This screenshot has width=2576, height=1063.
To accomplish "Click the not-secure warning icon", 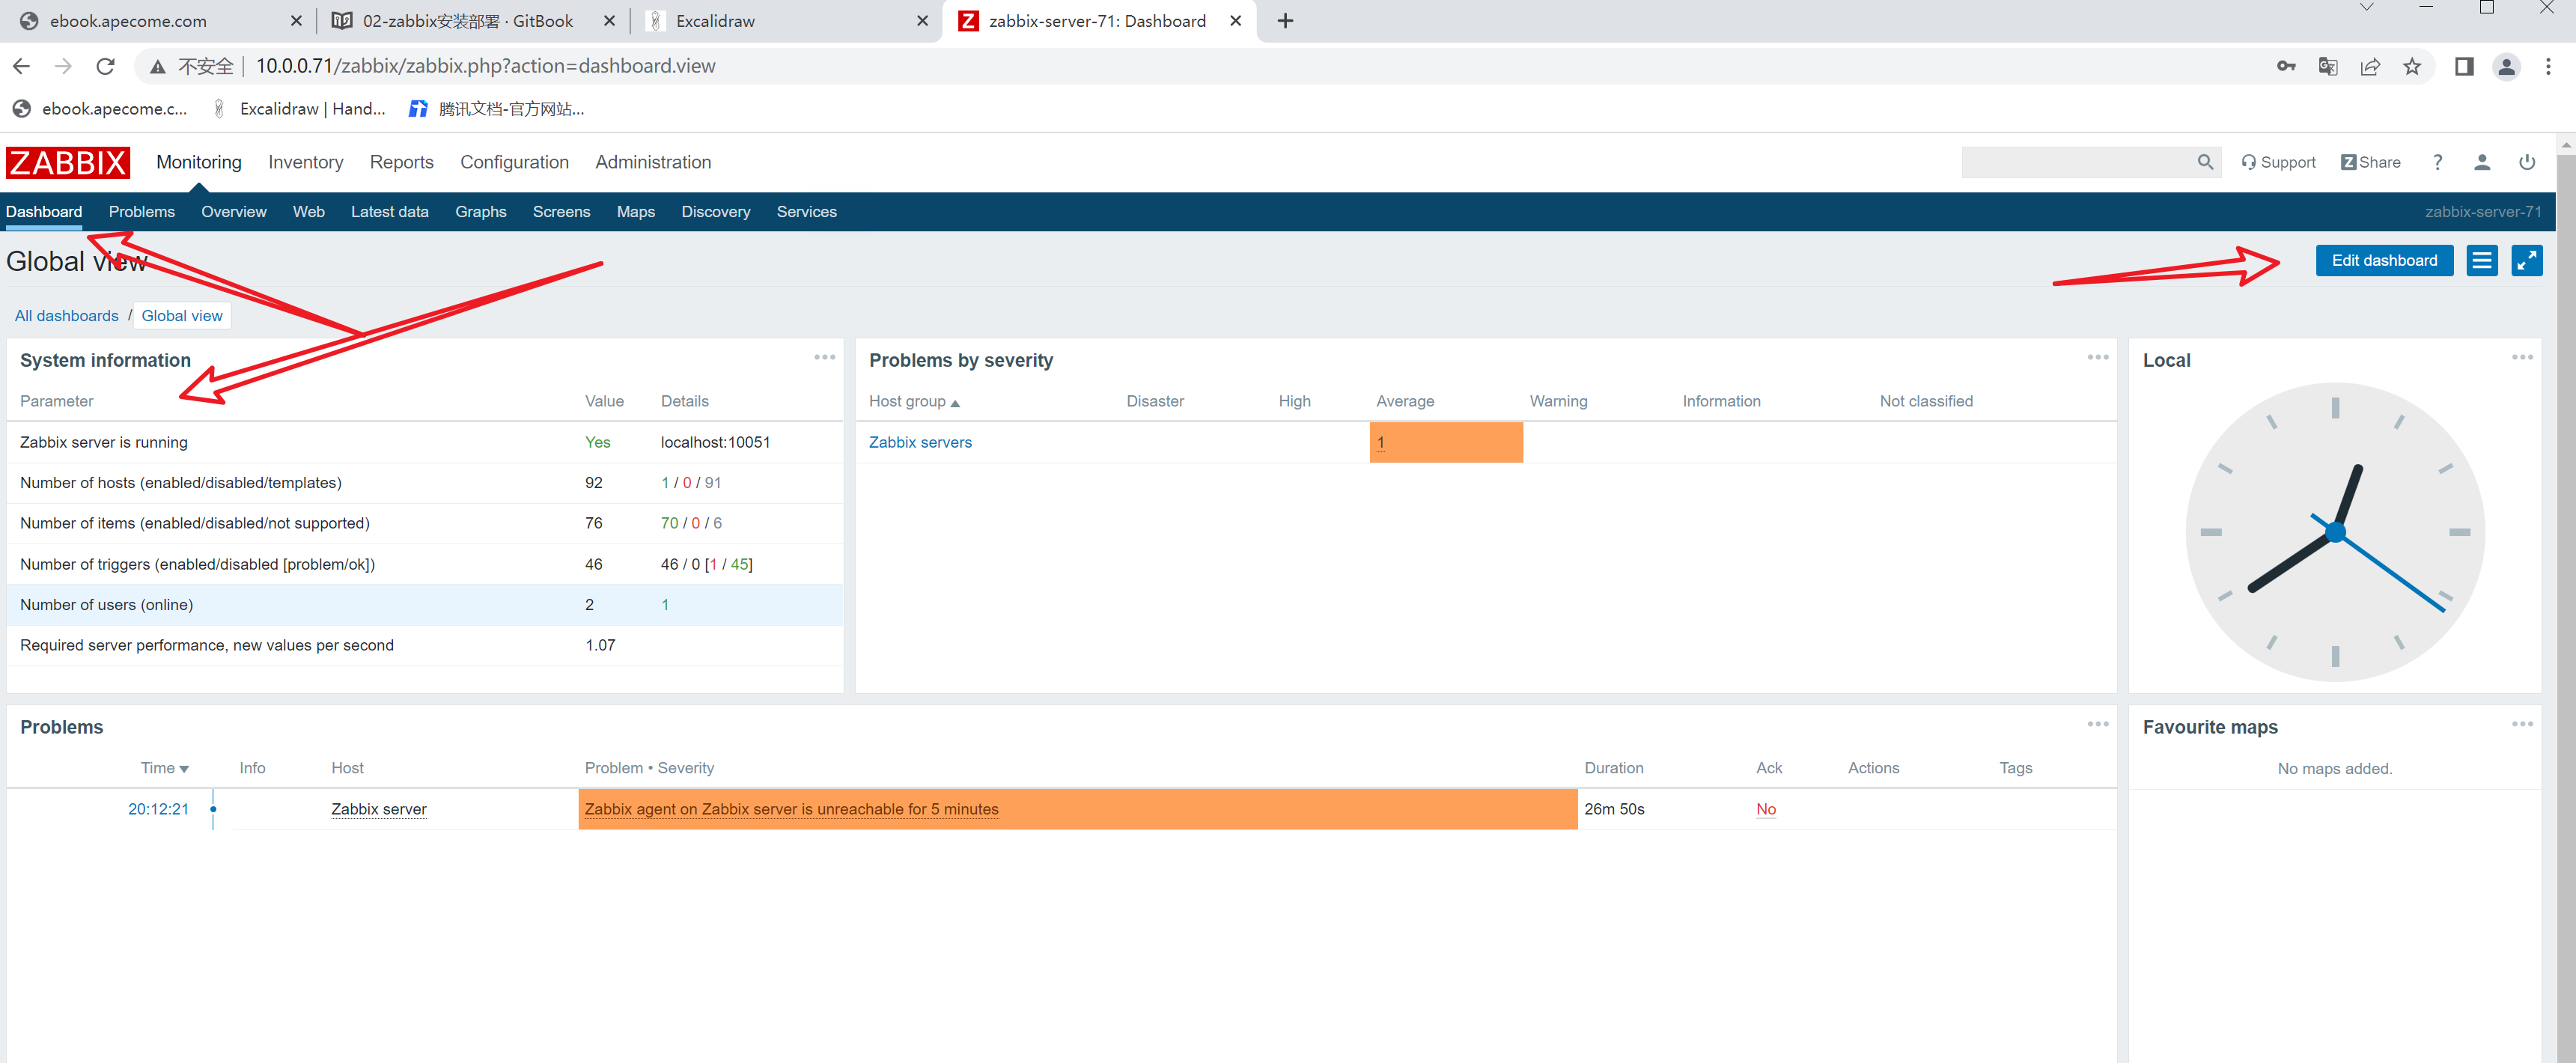I will [x=157, y=66].
